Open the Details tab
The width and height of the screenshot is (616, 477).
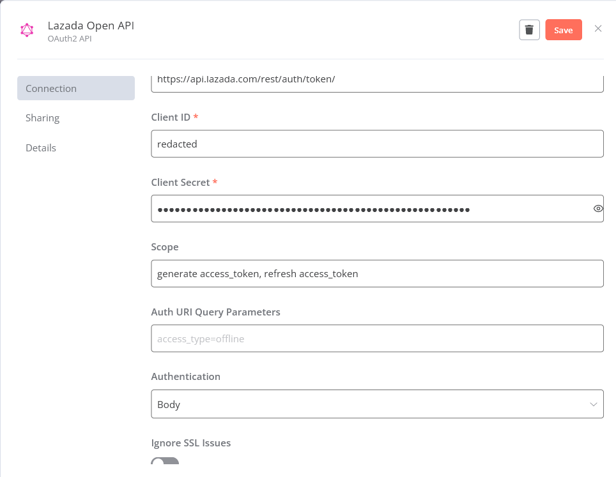(41, 148)
